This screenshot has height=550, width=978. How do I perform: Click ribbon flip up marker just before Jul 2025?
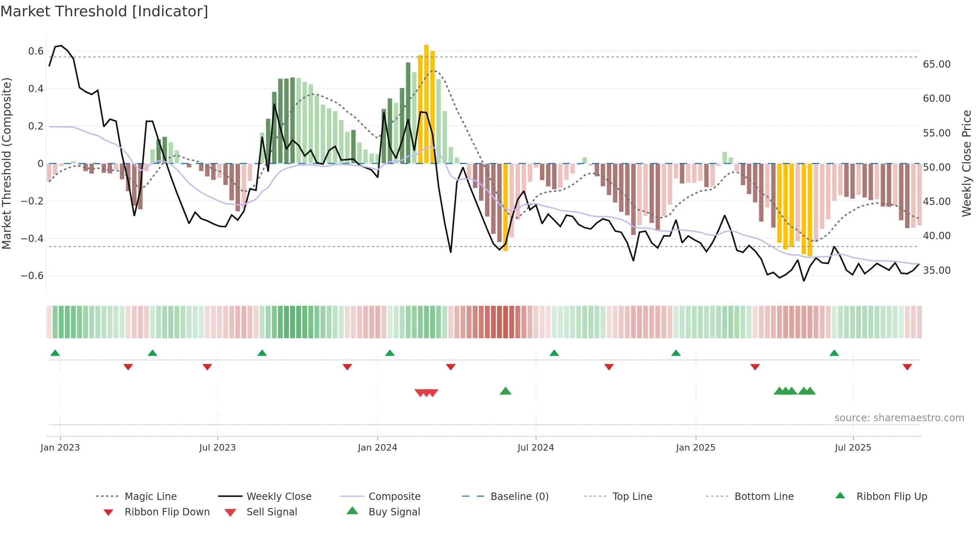(834, 353)
